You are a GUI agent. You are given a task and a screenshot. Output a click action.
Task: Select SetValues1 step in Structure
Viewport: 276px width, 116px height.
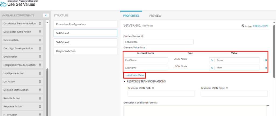coord(85,33)
